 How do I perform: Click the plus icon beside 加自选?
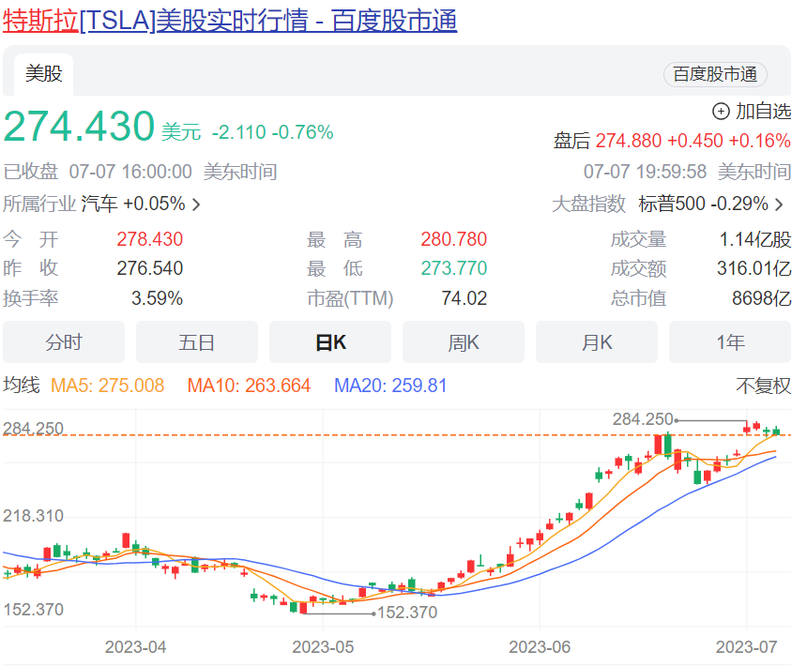click(x=721, y=112)
